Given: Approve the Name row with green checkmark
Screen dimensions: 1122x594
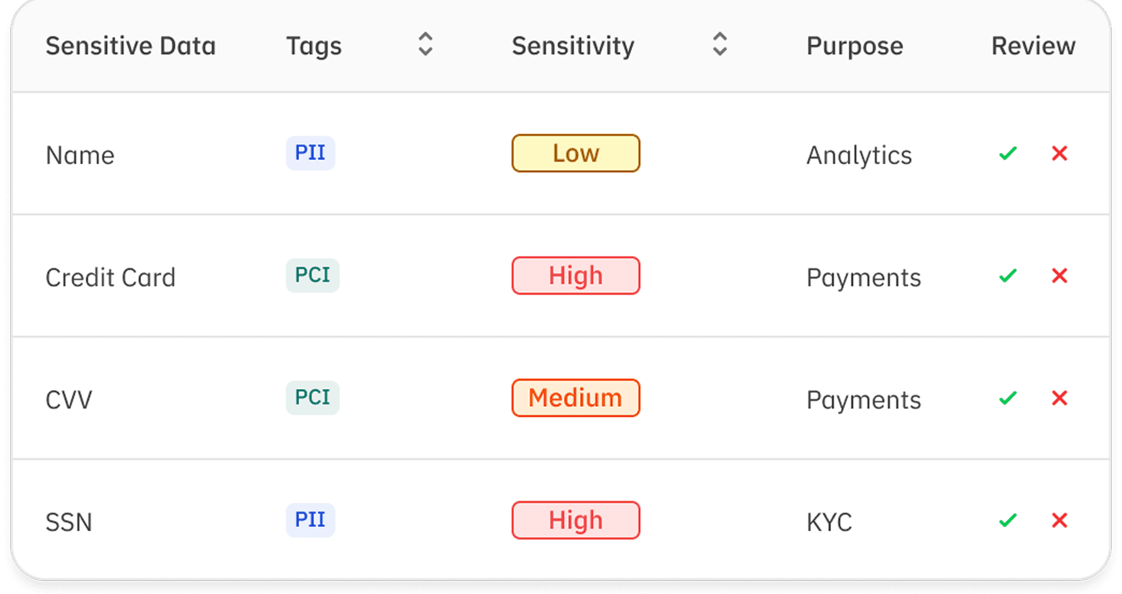Looking at the screenshot, I should tap(1008, 154).
